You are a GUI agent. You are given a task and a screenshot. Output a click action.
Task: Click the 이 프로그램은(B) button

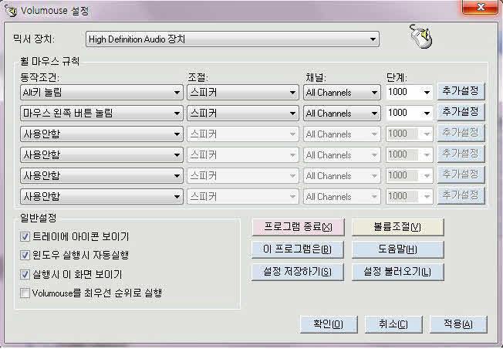pyautogui.click(x=297, y=249)
